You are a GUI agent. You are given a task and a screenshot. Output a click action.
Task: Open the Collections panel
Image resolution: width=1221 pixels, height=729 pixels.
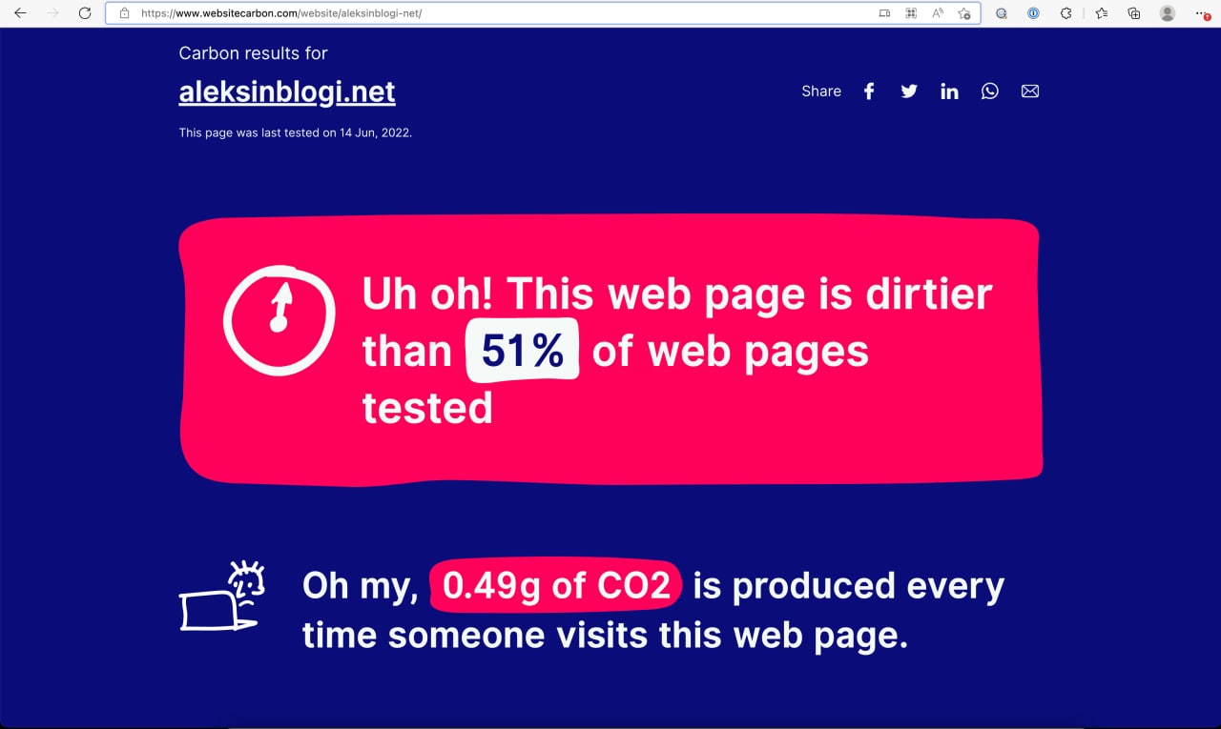1134,13
